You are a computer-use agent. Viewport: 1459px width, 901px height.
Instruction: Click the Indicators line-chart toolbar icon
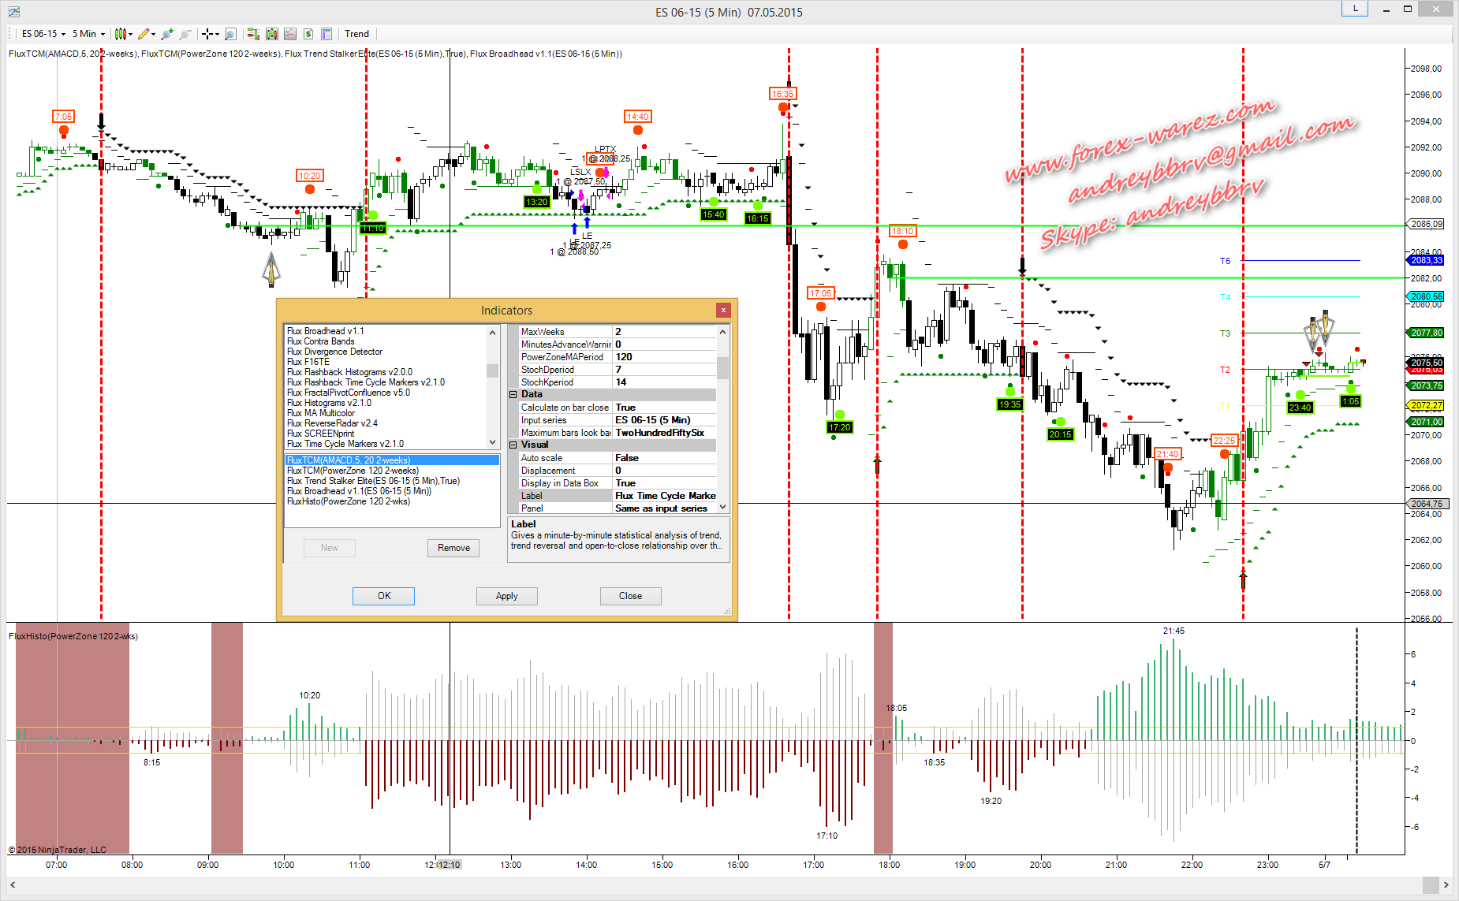[290, 34]
